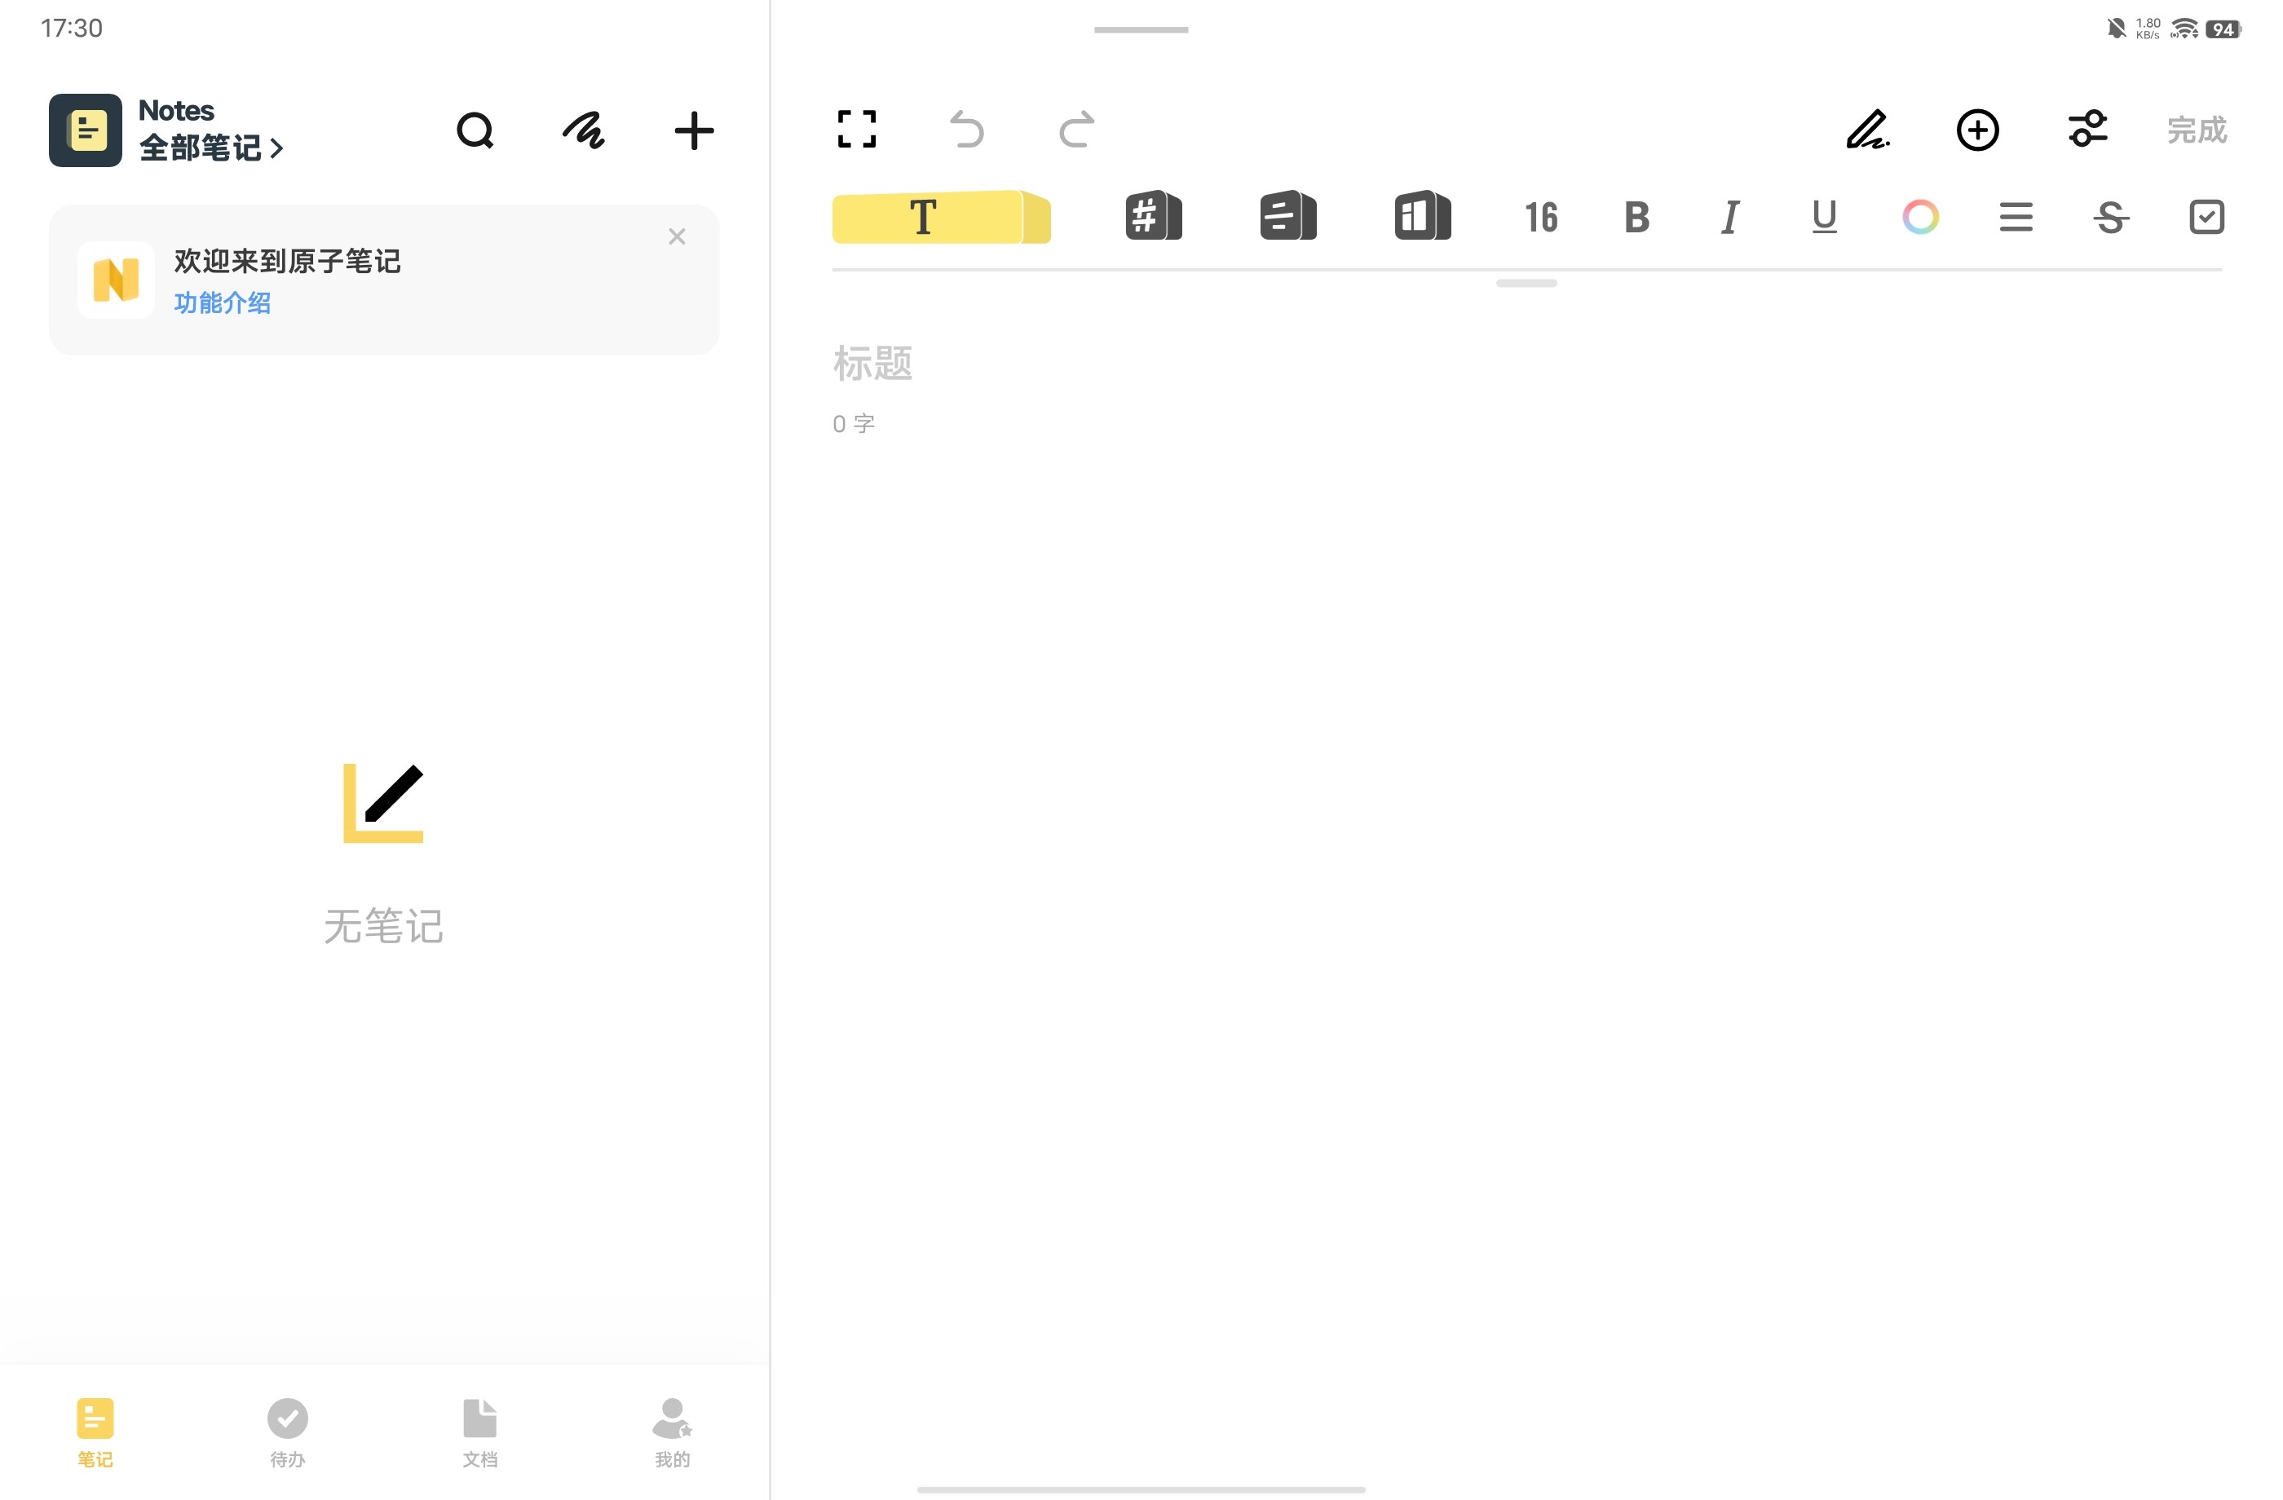The height and width of the screenshot is (1500, 2283).
Task: Open the note settings sliders icon
Action: (x=2087, y=130)
